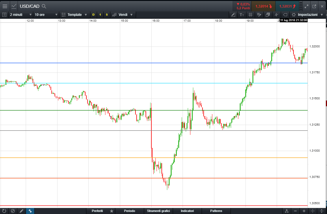Open the 10 ore range dropdown
327x214 pixels.
pyautogui.click(x=46, y=15)
